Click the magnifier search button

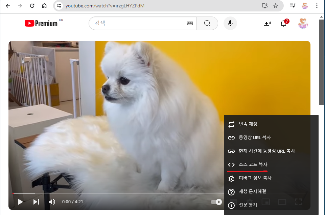pos(207,23)
